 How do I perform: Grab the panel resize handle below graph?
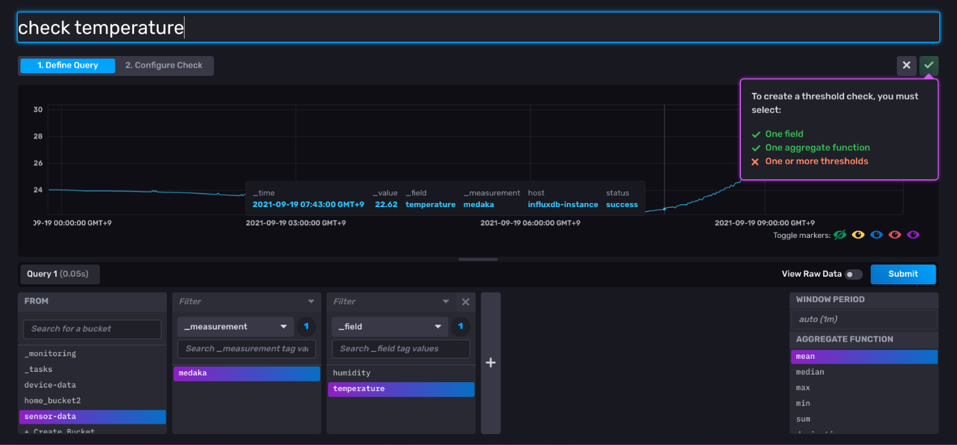click(478, 260)
